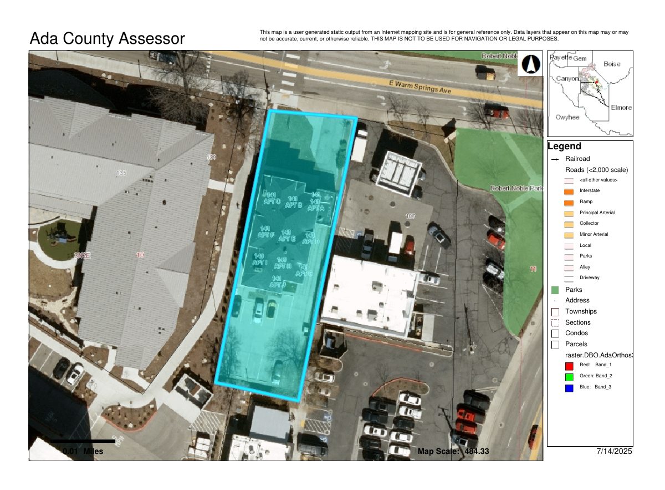Click the 135 address label on the roof
The height and width of the screenshot is (490, 665).
[x=121, y=173]
